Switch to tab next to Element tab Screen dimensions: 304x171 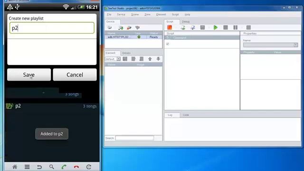click(126, 53)
